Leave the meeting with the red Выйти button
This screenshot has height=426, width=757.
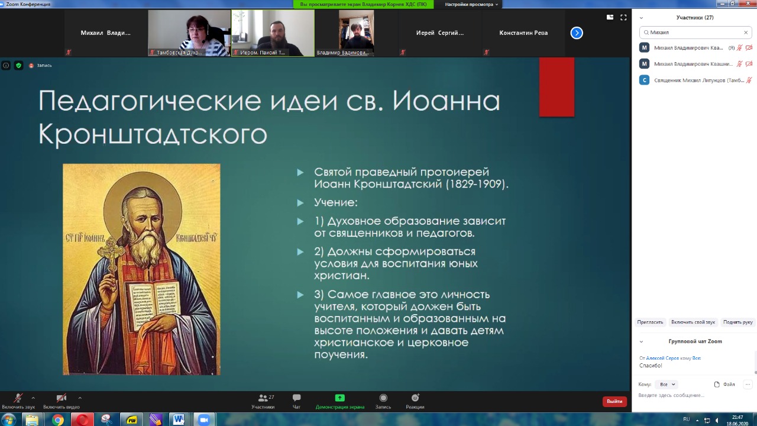614,401
